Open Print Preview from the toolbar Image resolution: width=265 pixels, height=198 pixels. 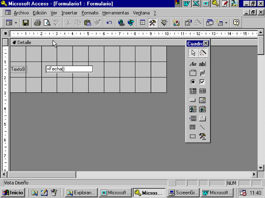click(x=47, y=23)
